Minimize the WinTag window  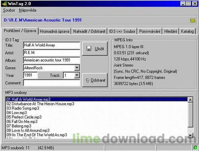(183, 4)
